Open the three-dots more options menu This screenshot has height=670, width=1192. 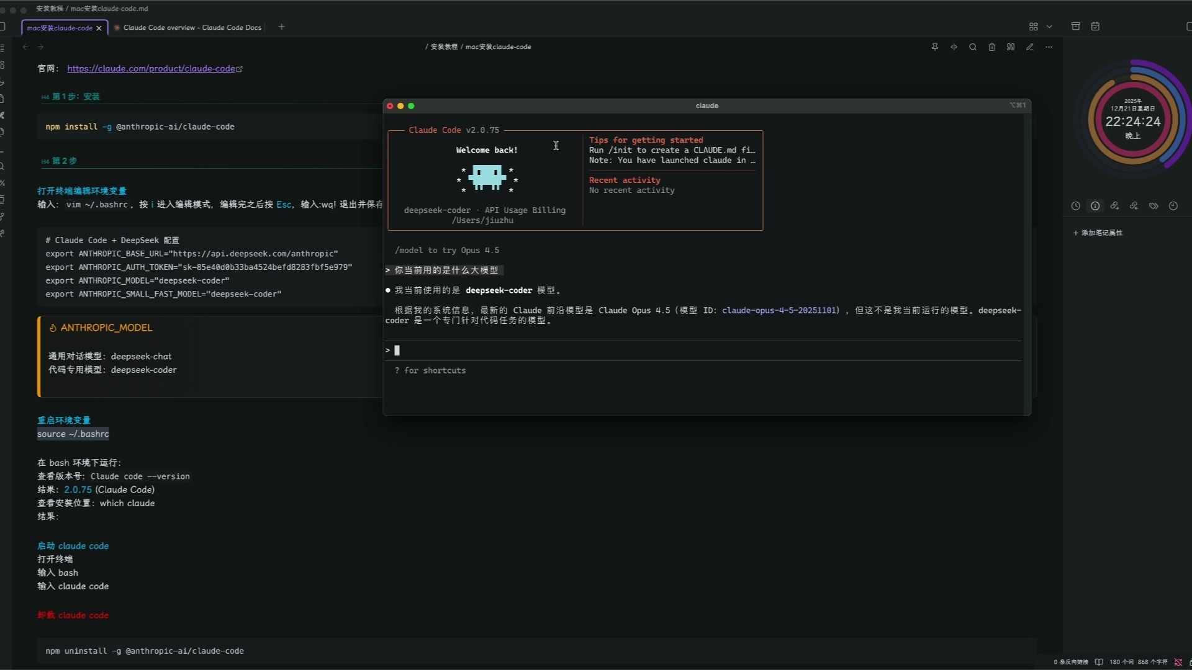(x=1049, y=47)
